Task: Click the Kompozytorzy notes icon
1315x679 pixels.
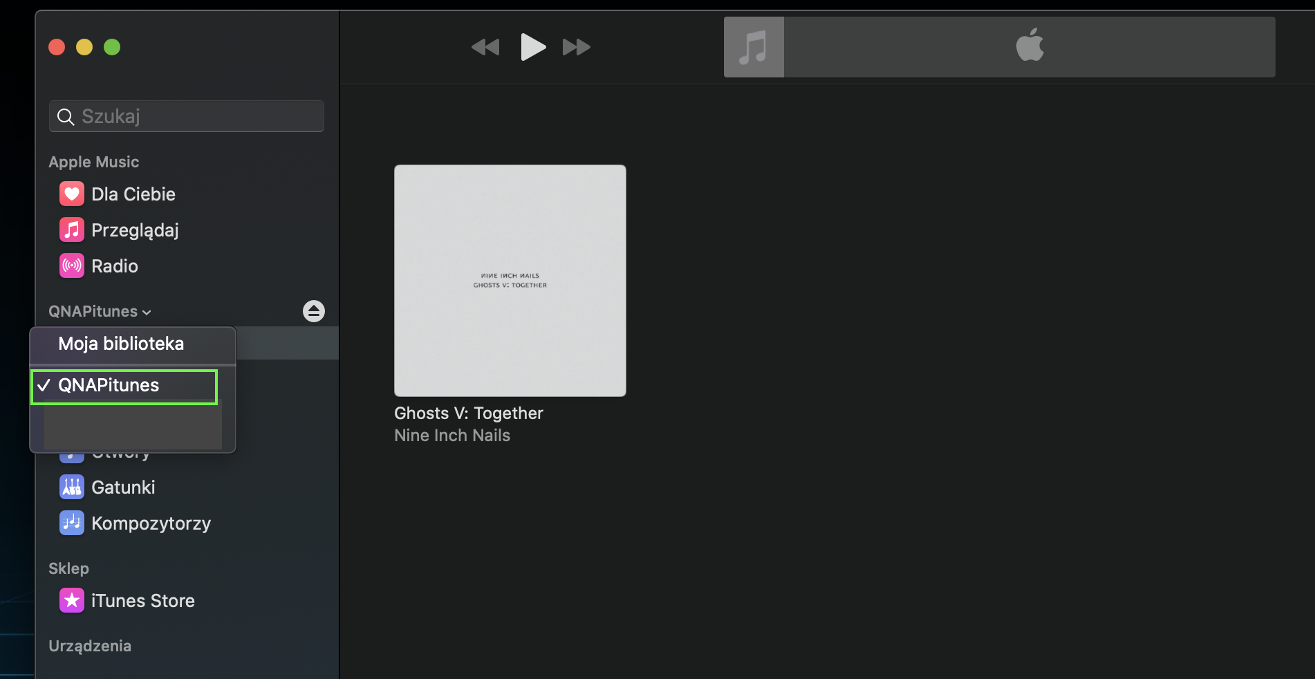Action: coord(72,523)
